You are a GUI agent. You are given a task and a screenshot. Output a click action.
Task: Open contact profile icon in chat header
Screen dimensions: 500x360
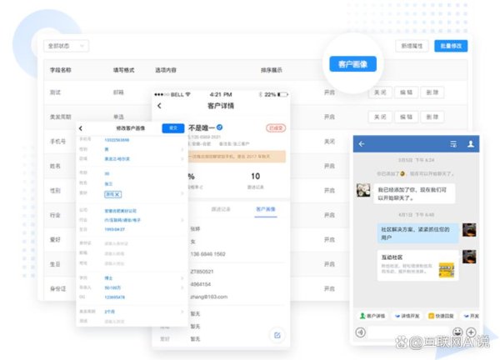471,144
